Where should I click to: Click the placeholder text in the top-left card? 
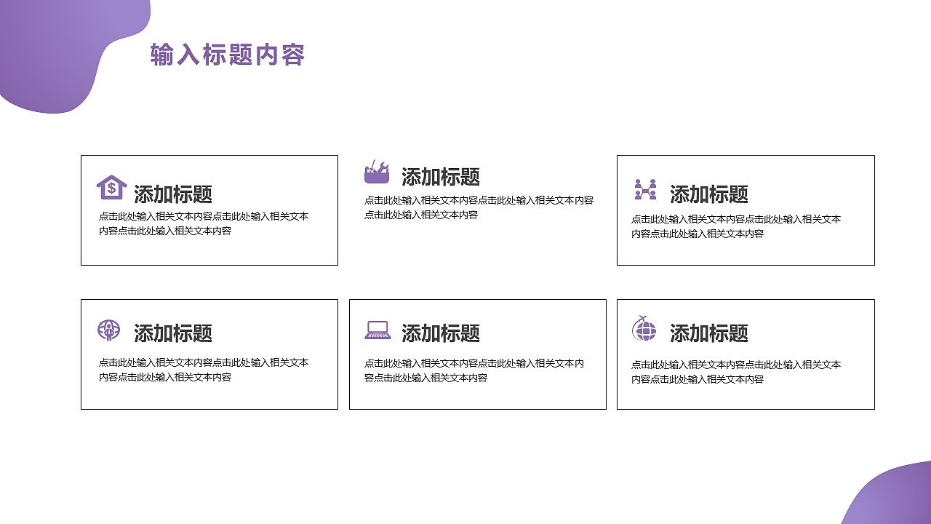[204, 223]
